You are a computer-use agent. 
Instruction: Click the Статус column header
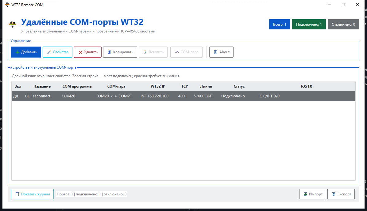tap(239, 86)
